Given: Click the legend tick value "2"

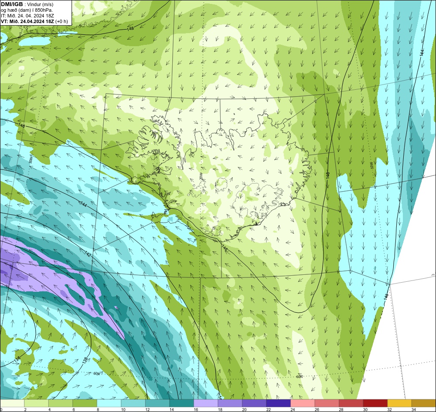Looking at the screenshot, I should pos(25,409).
